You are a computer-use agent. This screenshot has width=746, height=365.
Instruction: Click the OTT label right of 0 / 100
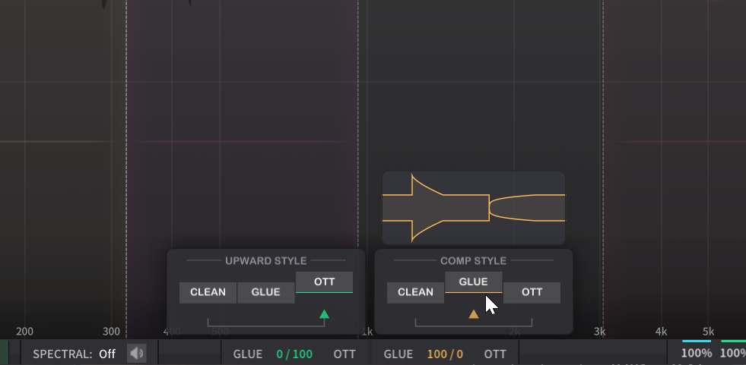344,354
